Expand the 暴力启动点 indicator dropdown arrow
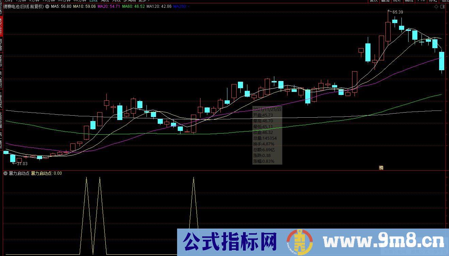This screenshot has width=449, height=256. (5, 173)
